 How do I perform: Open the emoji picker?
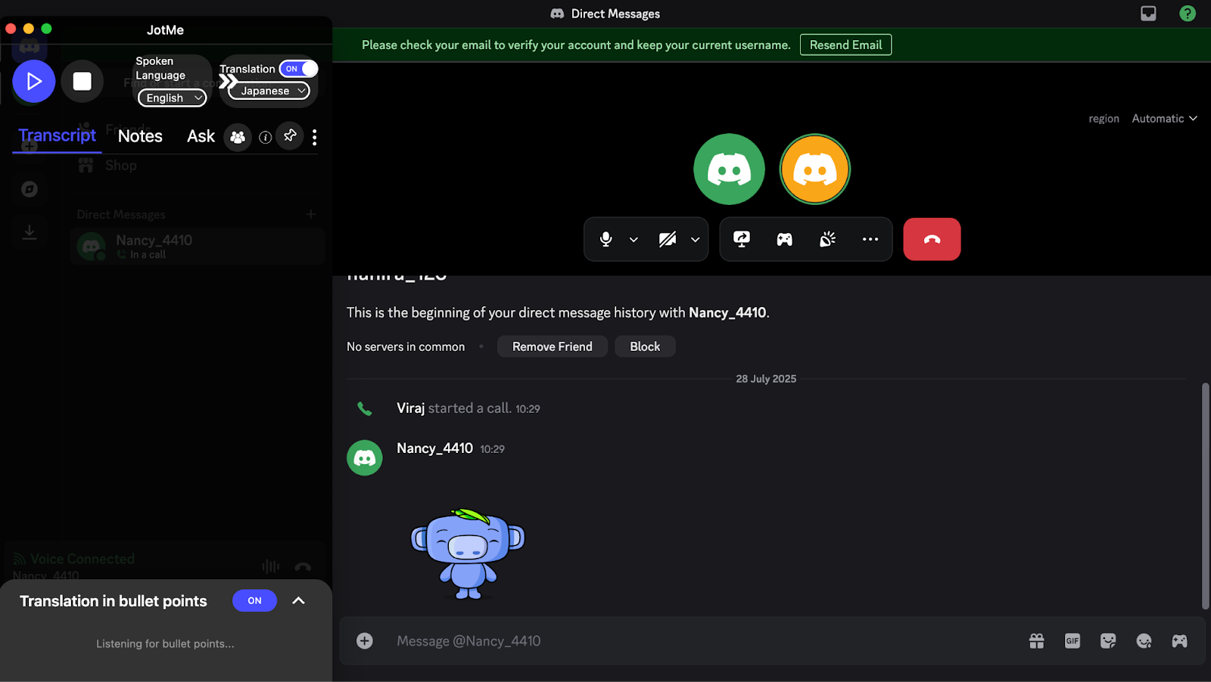click(x=1144, y=641)
